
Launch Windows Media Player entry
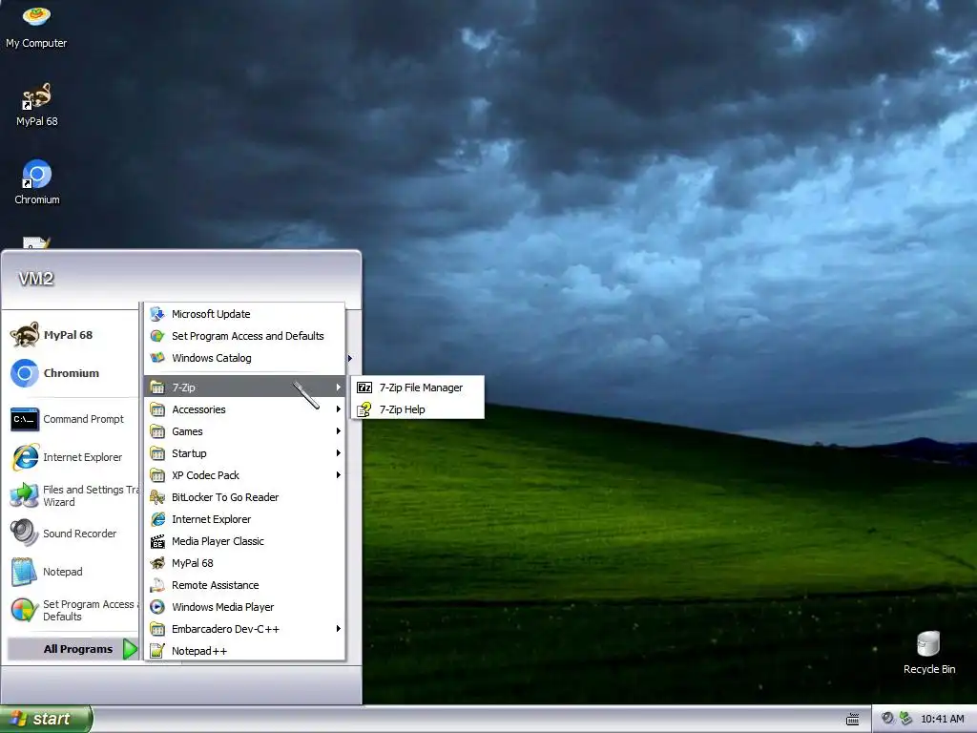click(244, 607)
